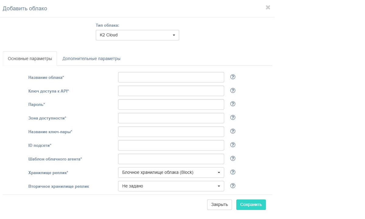Show the ID подсети help tooltip icon
365x219 pixels.
coord(233,145)
